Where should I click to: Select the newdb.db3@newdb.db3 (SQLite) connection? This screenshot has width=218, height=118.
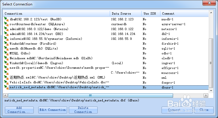34,48
